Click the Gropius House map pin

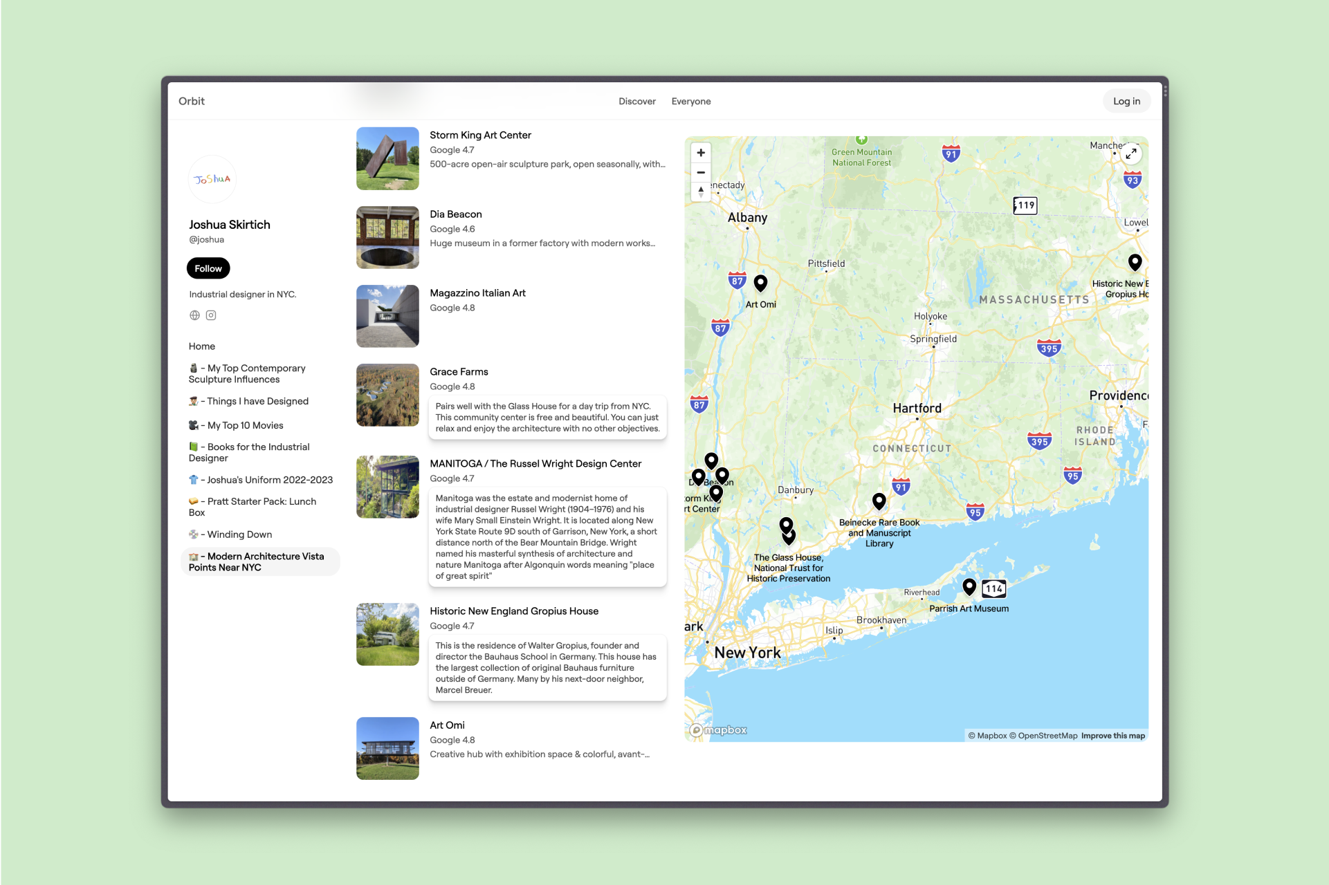pos(1135,262)
